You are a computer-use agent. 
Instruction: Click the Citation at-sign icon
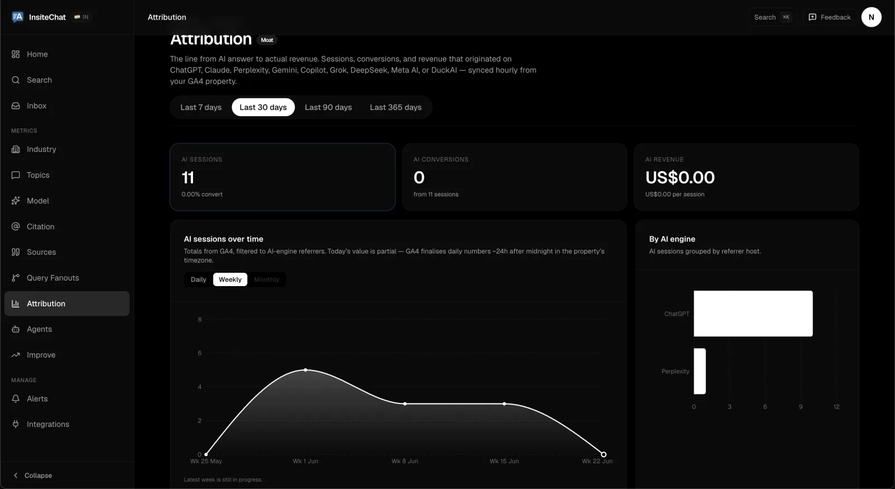(16, 226)
